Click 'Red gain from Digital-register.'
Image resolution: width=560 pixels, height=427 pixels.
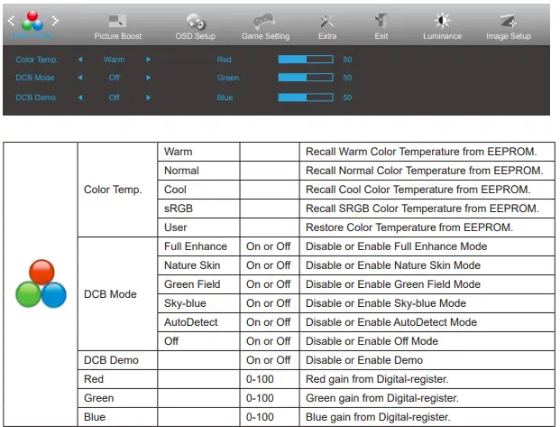click(x=377, y=379)
